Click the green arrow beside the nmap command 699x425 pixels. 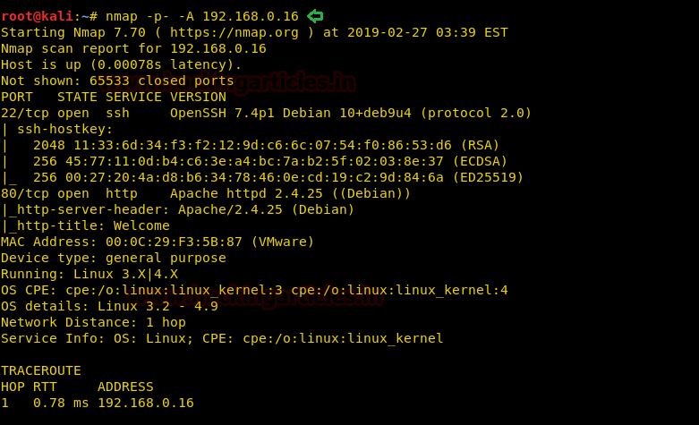click(x=314, y=16)
